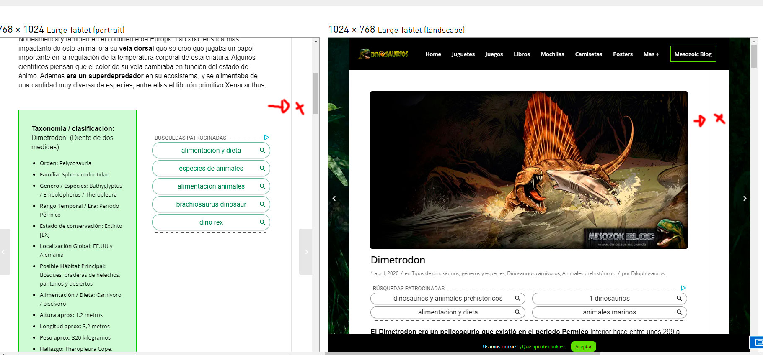Search alimentacion y dieta in portrait view
Screen dimensions: 763x355
click(211, 151)
